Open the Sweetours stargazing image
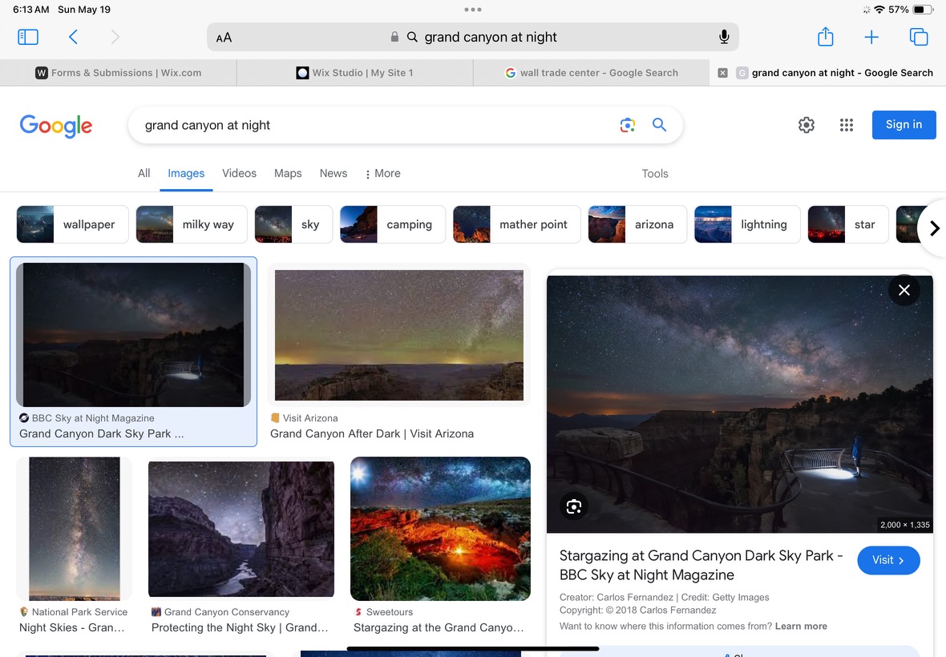946x657 pixels. (x=440, y=529)
